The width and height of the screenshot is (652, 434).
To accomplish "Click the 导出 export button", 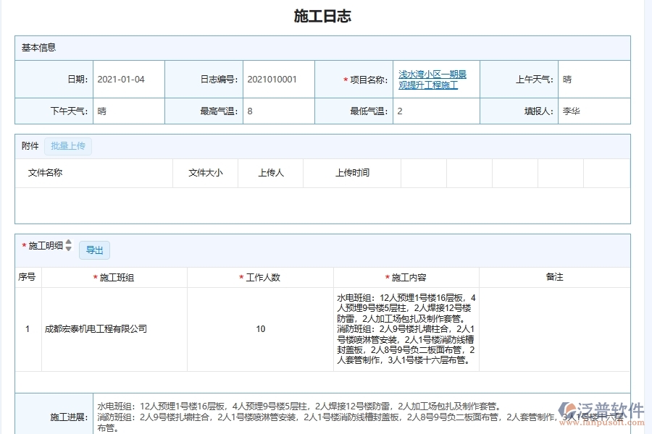I will pyautogui.click(x=94, y=250).
